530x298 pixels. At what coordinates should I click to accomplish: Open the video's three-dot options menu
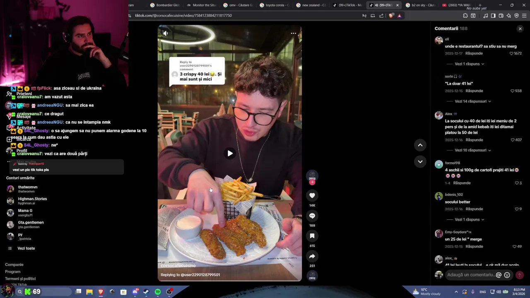pyautogui.click(x=293, y=33)
